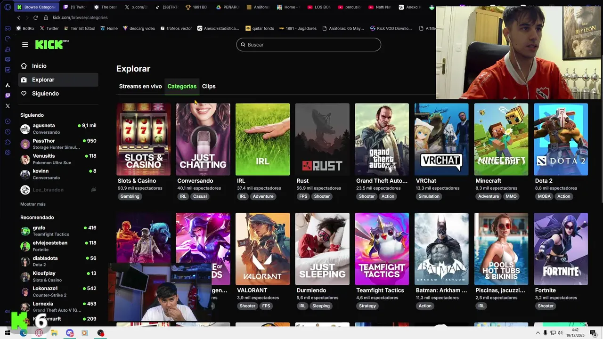Open the Just Chatting category thumbnail
Screen dimensions: 603x339
tap(203, 139)
